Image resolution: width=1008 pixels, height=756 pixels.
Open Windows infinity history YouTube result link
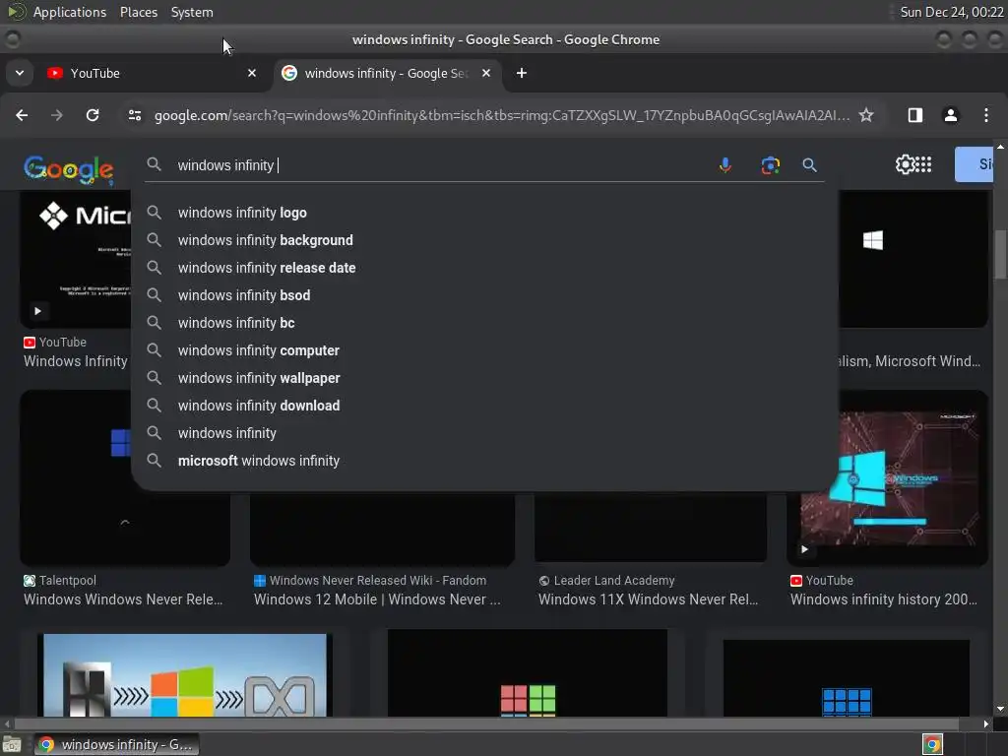click(883, 599)
